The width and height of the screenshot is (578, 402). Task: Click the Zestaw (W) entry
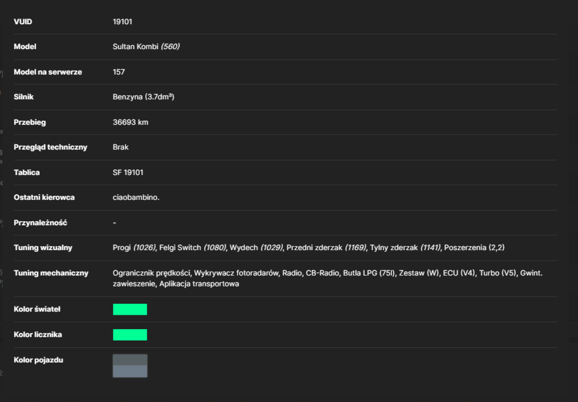click(418, 273)
